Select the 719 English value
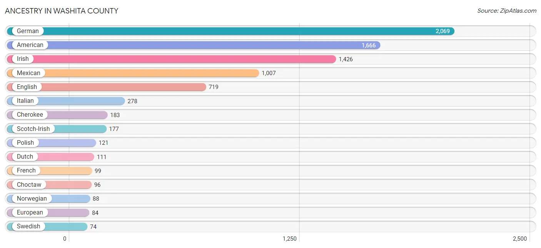This screenshot has width=541, height=248. pyautogui.click(x=214, y=87)
